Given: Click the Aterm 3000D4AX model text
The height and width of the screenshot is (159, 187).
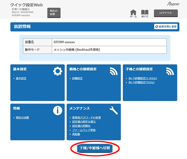Looking at the screenshot, I should (22, 12).
